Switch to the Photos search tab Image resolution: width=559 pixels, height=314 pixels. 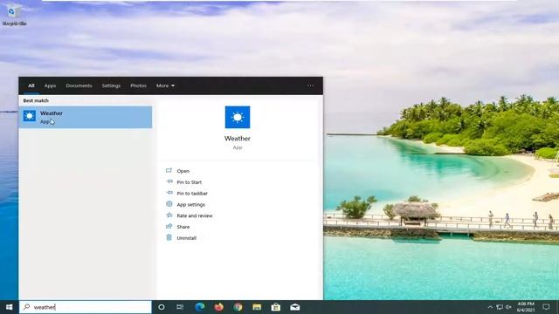click(x=138, y=85)
